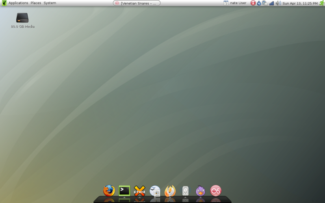Open the flame disc-burning app in dock
Image resolution: width=325 pixels, height=203 pixels.
click(170, 190)
